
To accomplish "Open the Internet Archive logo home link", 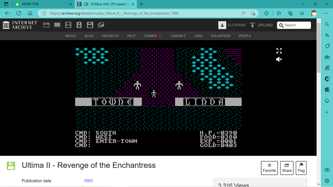I will [x=20, y=25].
